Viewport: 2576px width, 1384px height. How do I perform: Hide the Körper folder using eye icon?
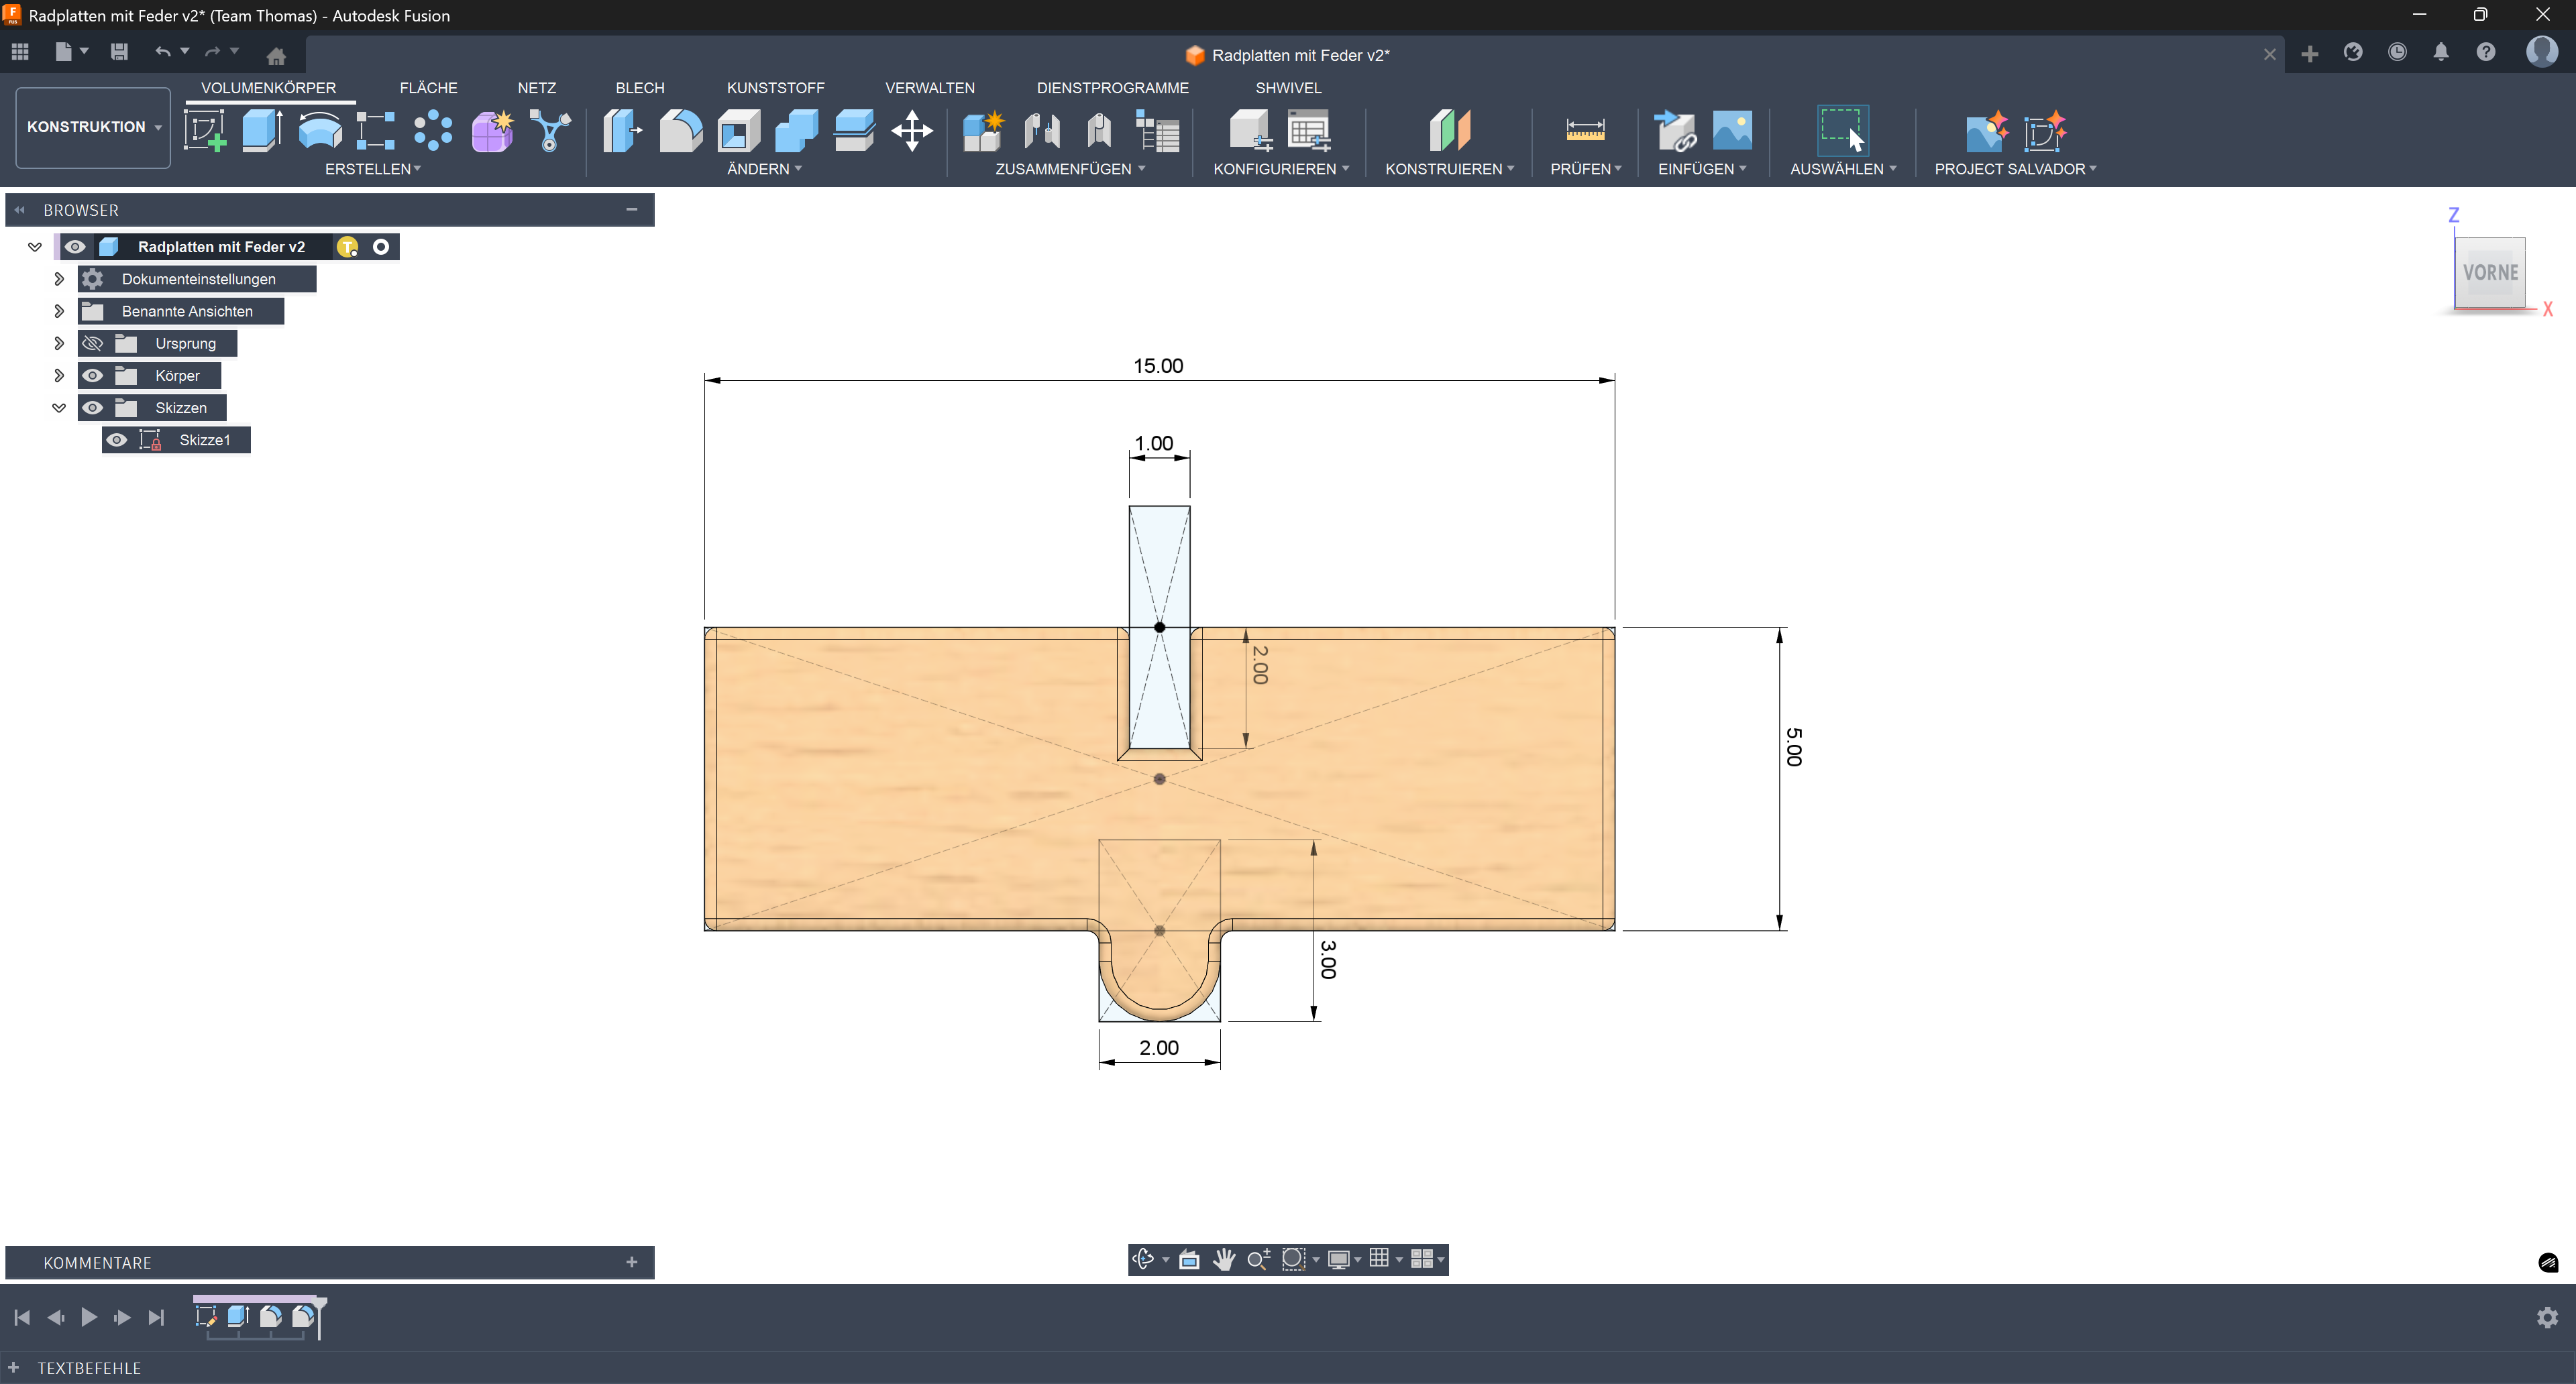[93, 376]
